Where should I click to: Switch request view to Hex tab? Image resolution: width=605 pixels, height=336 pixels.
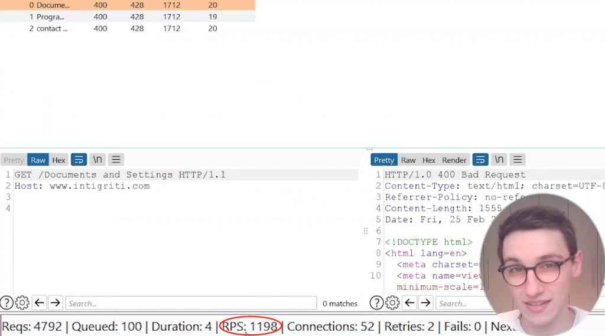[58, 160]
